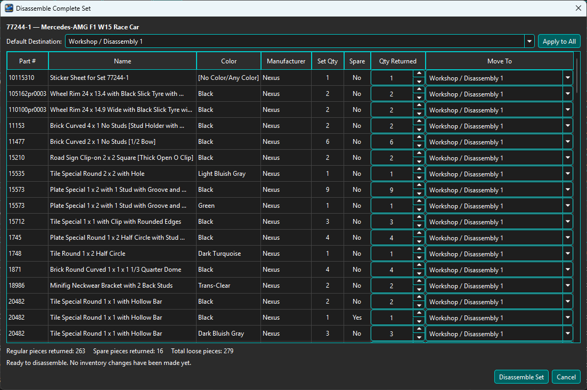Image resolution: width=587 pixels, height=390 pixels.
Task: Decrease quantity for part 11477
Action: click(419, 145)
